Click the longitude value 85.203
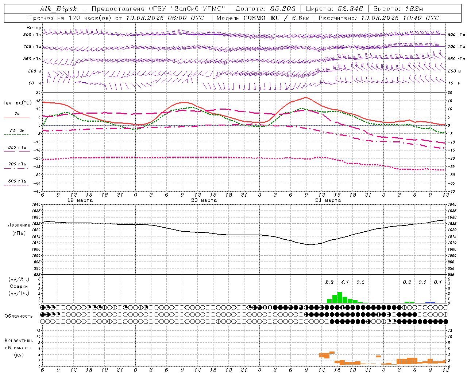The image size is (467, 373). pyautogui.click(x=283, y=9)
